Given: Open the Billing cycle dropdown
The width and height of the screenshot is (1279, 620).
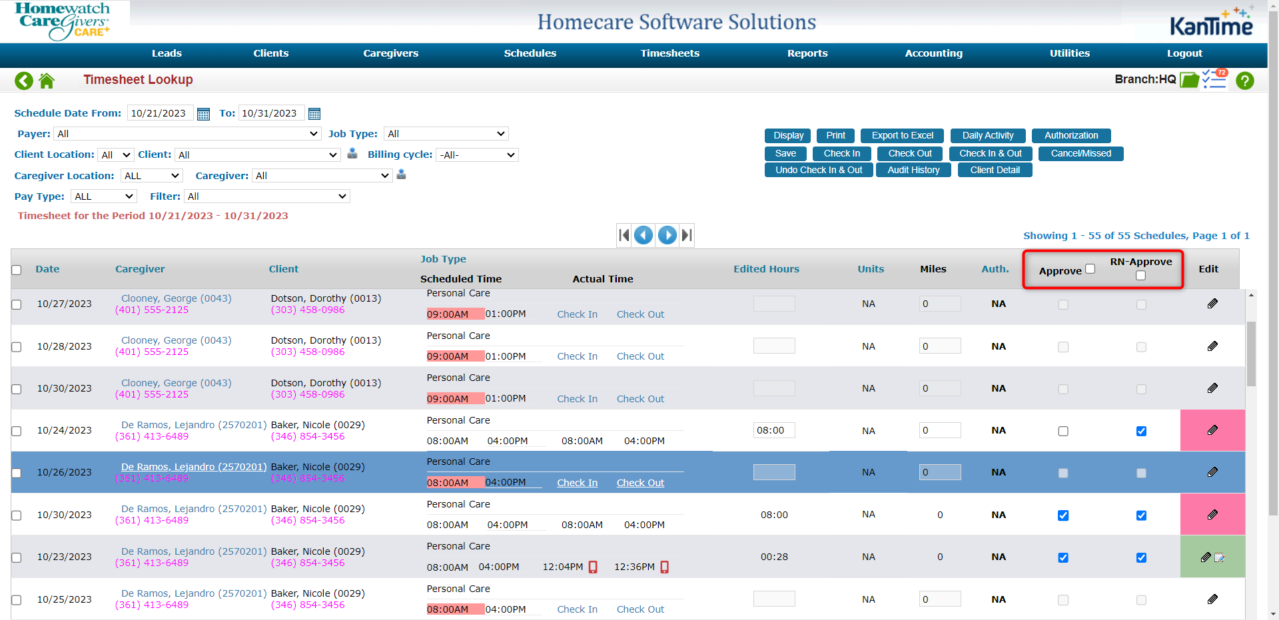Looking at the screenshot, I should click(x=477, y=155).
